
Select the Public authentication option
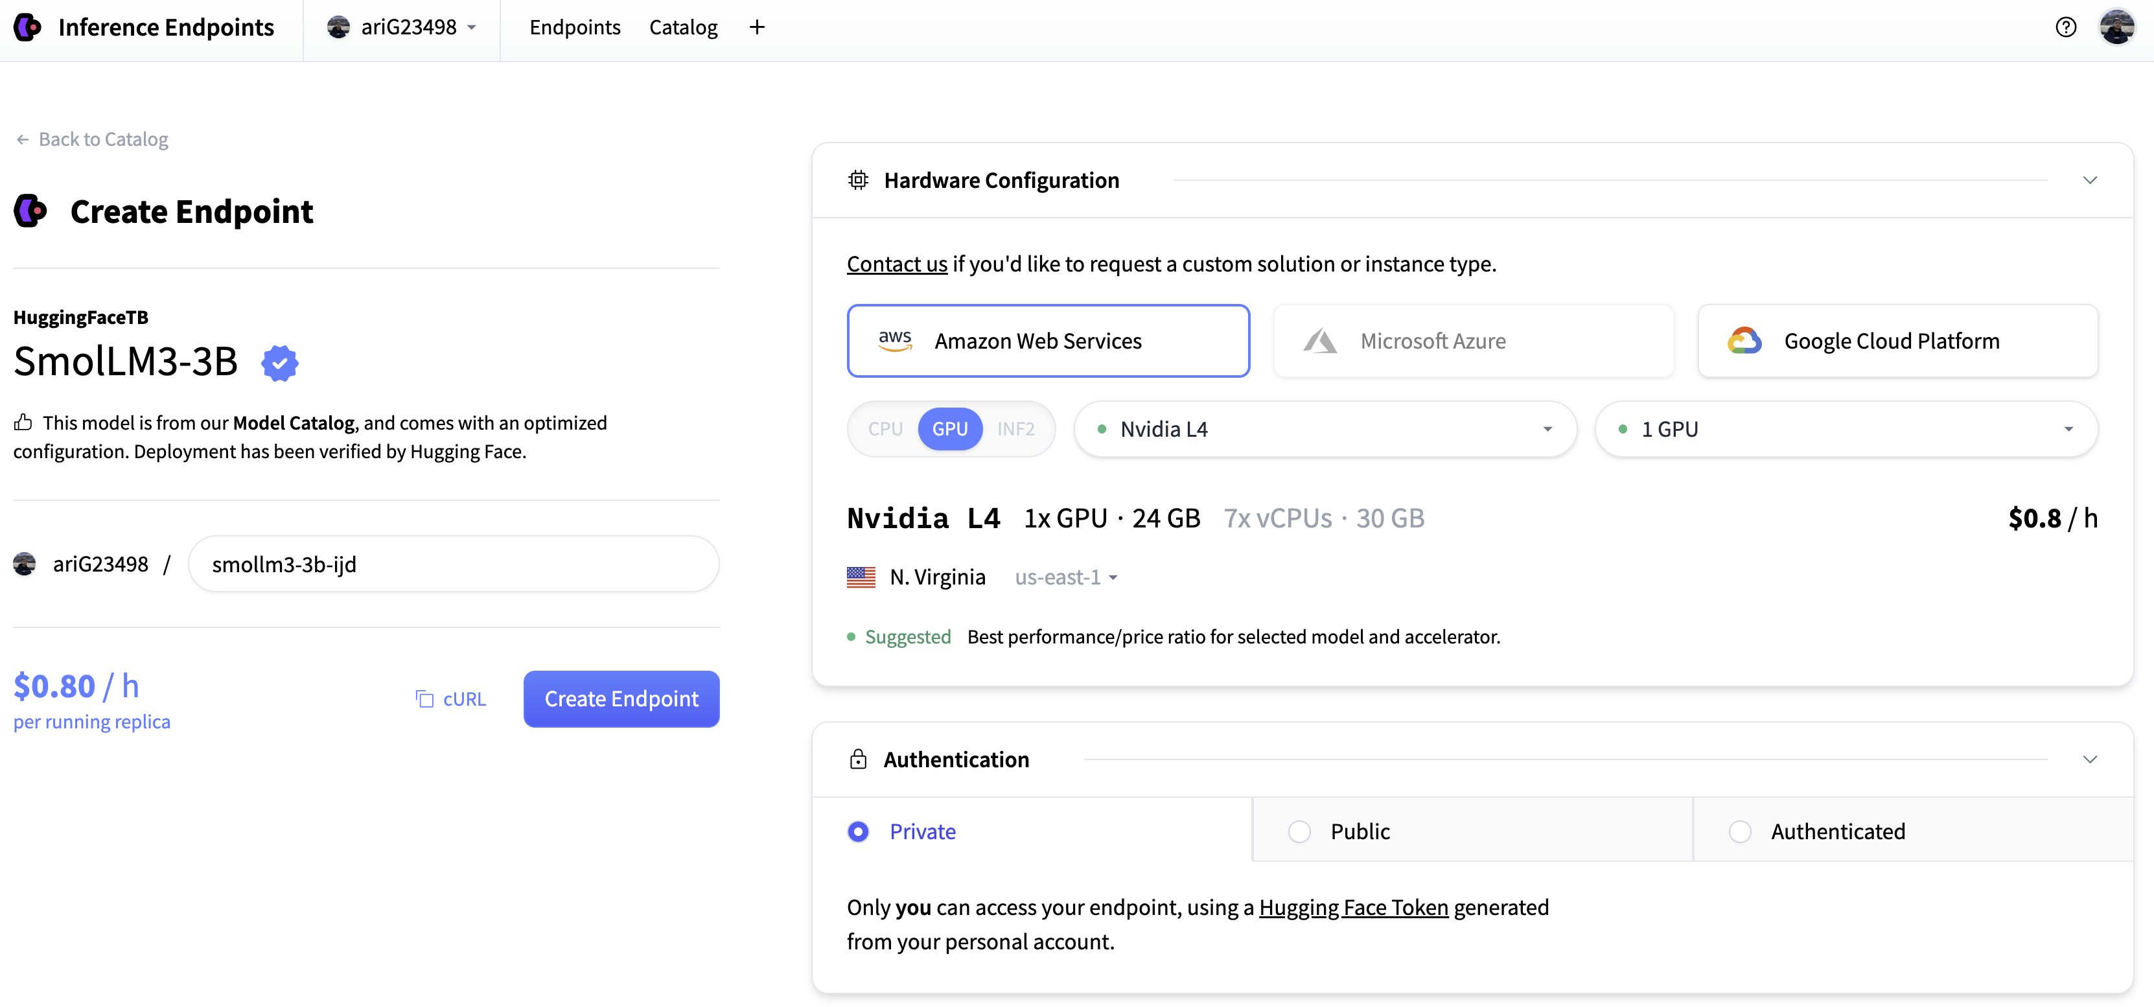(1299, 831)
